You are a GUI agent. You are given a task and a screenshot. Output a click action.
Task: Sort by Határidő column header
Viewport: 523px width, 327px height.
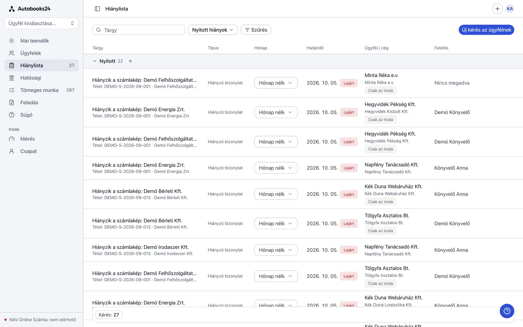[315, 48]
